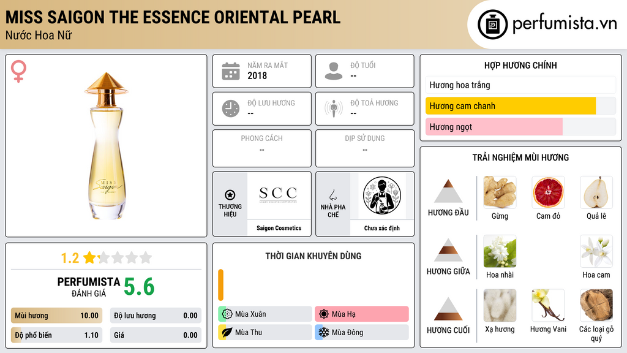Click the clock icon for Độ lưu hương

click(231, 108)
